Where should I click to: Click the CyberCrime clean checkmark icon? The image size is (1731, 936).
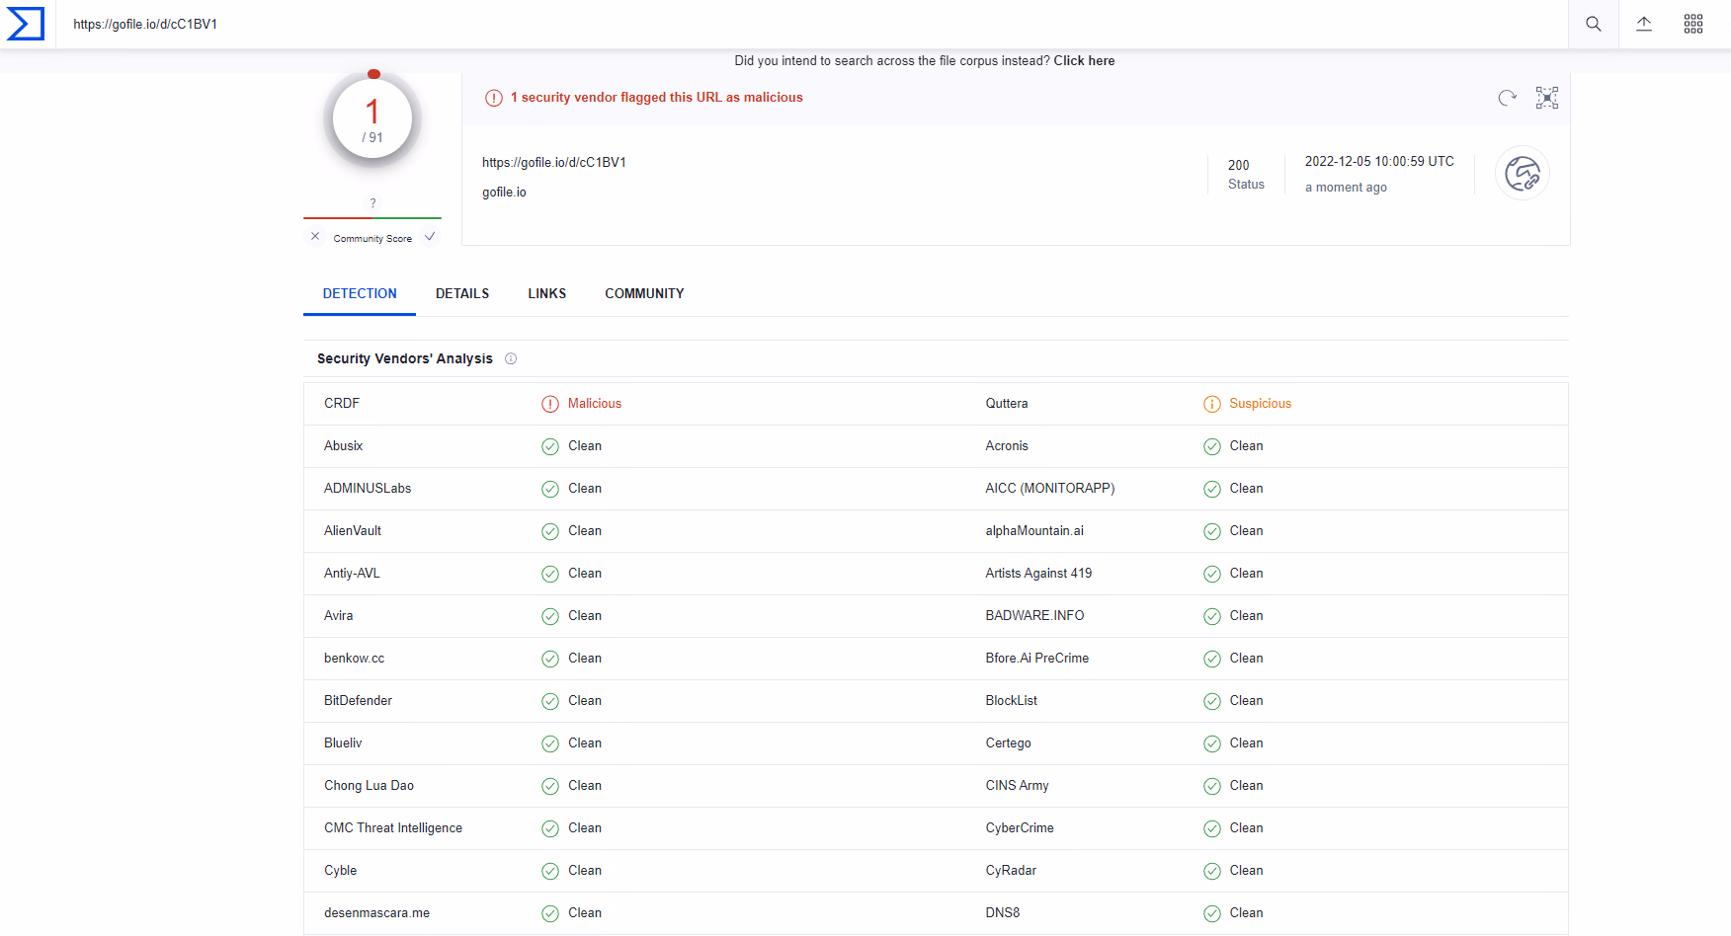pyautogui.click(x=1212, y=828)
